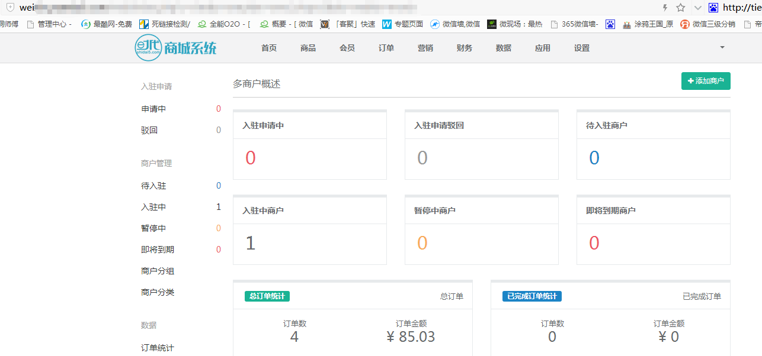This screenshot has height=356, width=762.
Task: Go to the 营销 menu item
Action: [x=425, y=48]
